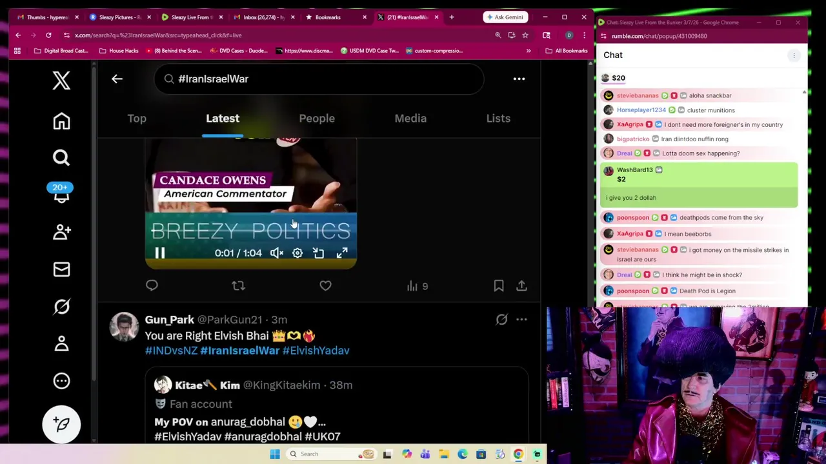This screenshot has width=826, height=464.
Task: Reply to the video post
Action: (152, 285)
